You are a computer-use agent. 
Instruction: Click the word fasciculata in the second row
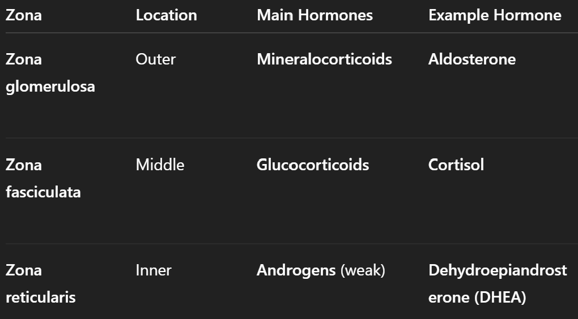(43, 192)
